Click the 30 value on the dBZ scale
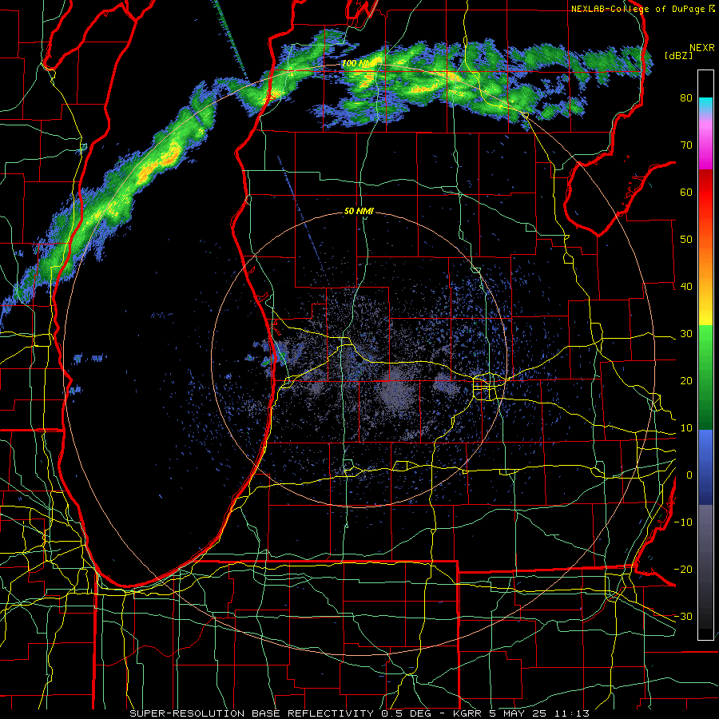 (x=686, y=334)
